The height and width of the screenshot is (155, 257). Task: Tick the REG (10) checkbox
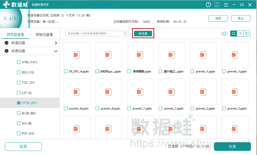[19, 72]
